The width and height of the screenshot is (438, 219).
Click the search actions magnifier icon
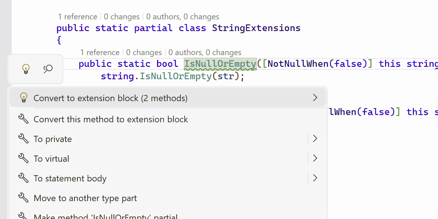[x=48, y=69]
